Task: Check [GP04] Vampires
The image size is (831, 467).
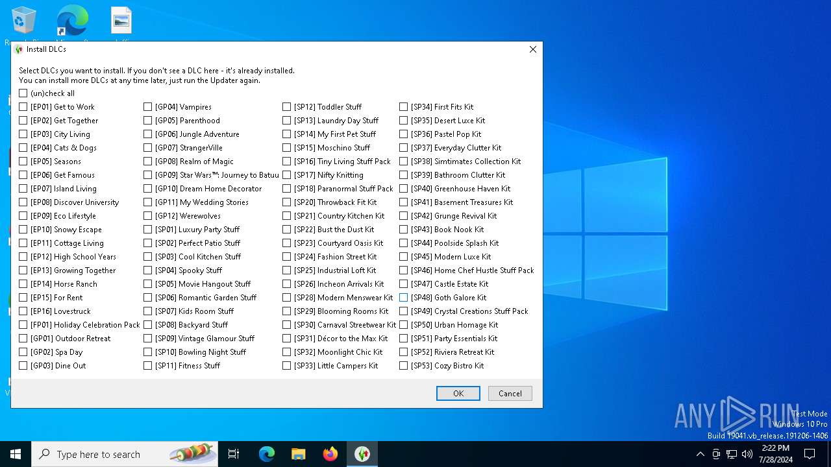Action: (x=148, y=107)
